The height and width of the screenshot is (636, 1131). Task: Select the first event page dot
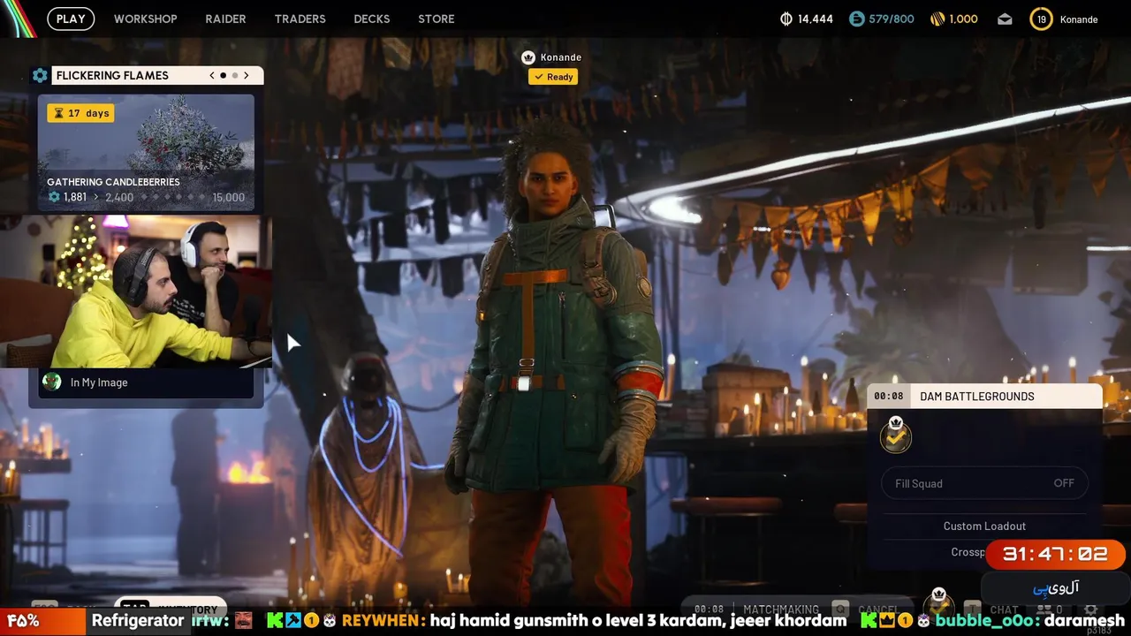pyautogui.click(x=224, y=75)
